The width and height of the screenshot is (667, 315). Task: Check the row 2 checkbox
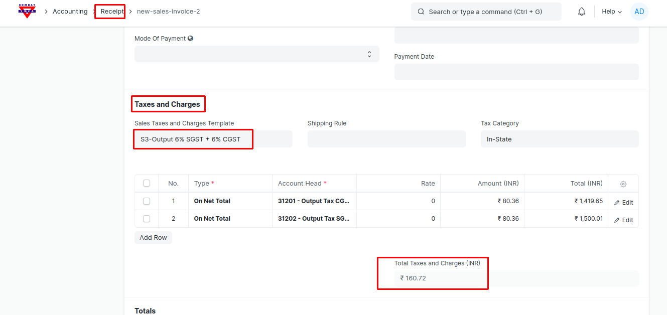point(147,219)
